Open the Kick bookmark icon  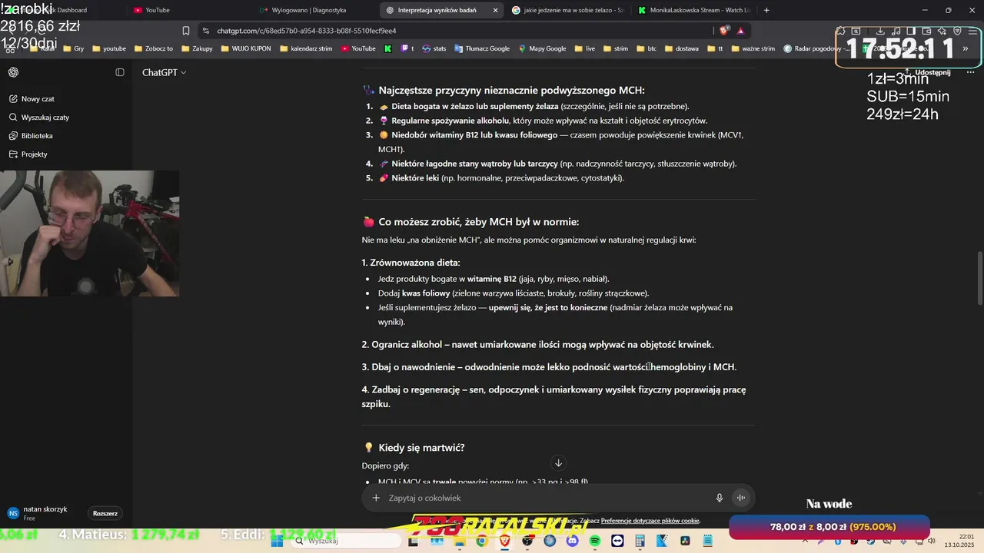click(388, 48)
